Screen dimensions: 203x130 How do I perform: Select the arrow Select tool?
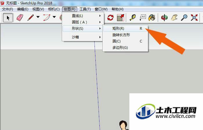8,18
